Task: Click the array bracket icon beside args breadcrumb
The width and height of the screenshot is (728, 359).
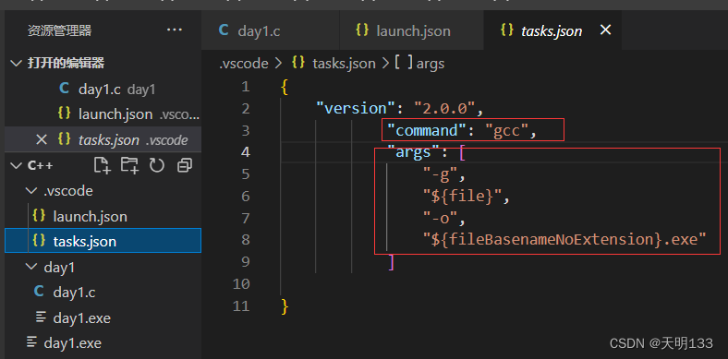Action: pyautogui.click(x=403, y=63)
